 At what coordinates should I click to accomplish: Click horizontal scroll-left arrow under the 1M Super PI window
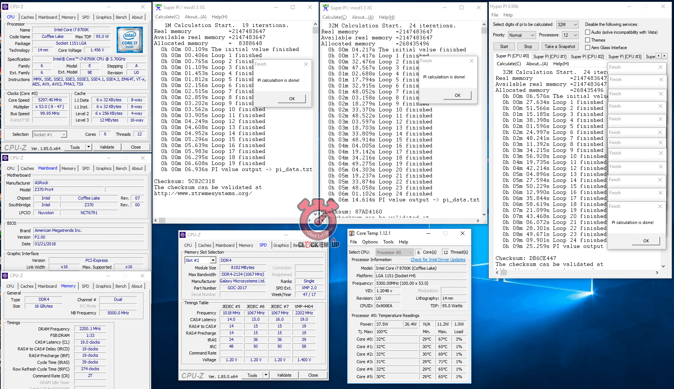coord(157,221)
